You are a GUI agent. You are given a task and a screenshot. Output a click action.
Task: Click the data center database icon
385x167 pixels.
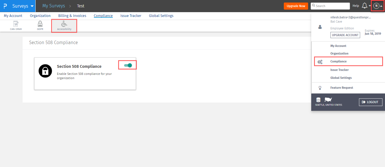[318, 100]
